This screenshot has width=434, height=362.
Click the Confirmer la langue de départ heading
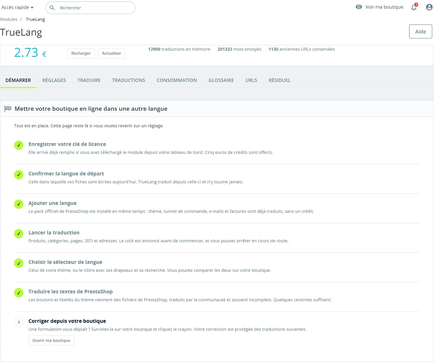(x=66, y=174)
